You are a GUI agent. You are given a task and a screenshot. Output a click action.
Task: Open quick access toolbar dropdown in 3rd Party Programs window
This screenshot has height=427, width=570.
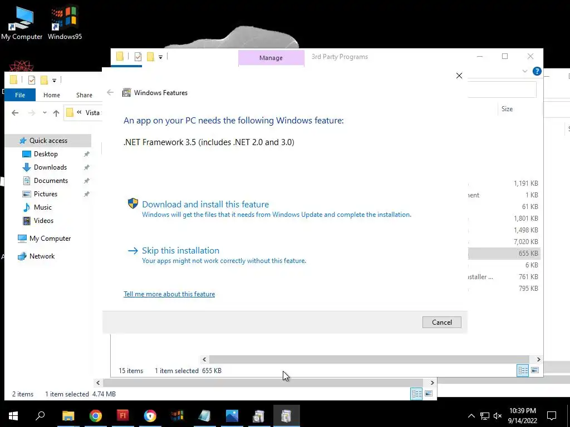click(x=160, y=57)
